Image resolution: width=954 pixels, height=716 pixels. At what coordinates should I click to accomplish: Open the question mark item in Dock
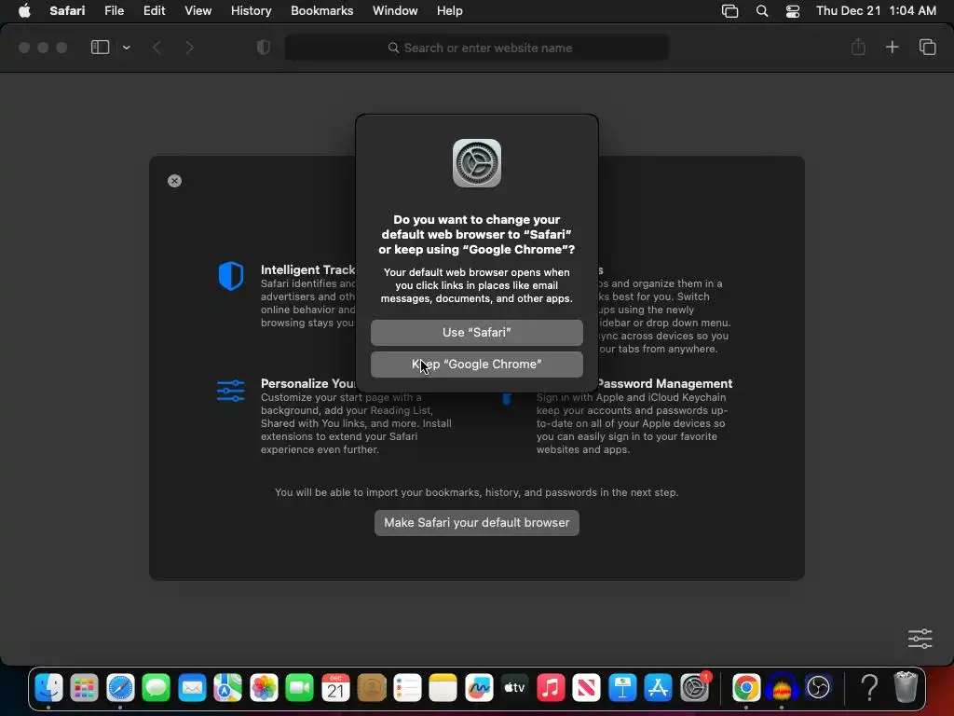870,688
